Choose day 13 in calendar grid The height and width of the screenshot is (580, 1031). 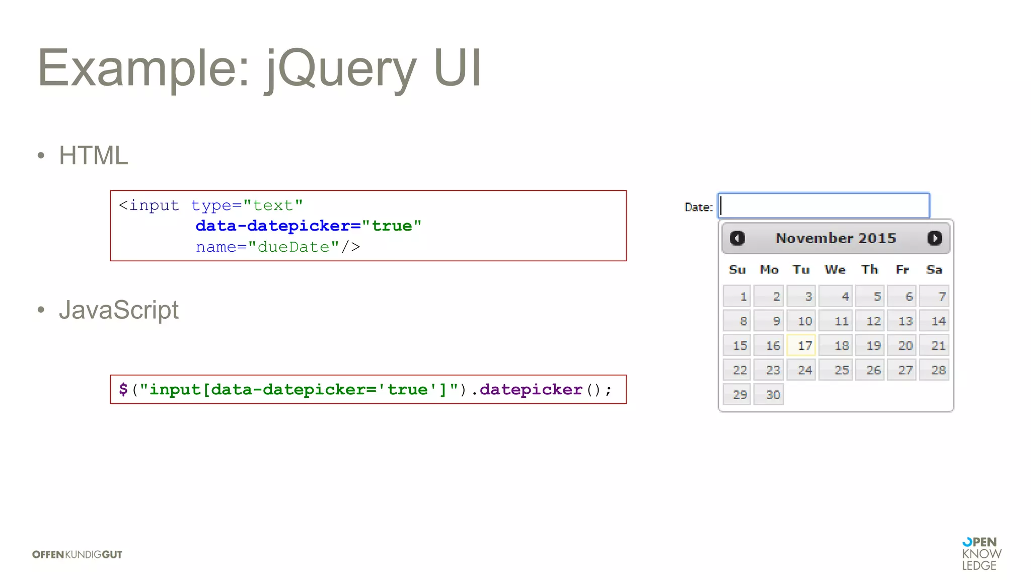[x=902, y=321]
